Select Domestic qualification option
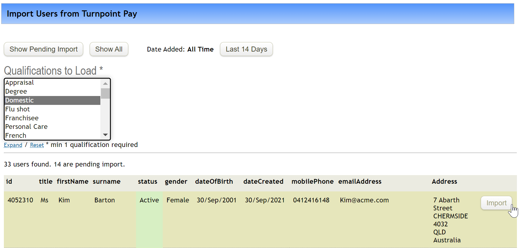This screenshot has height=248, width=519. [x=53, y=100]
